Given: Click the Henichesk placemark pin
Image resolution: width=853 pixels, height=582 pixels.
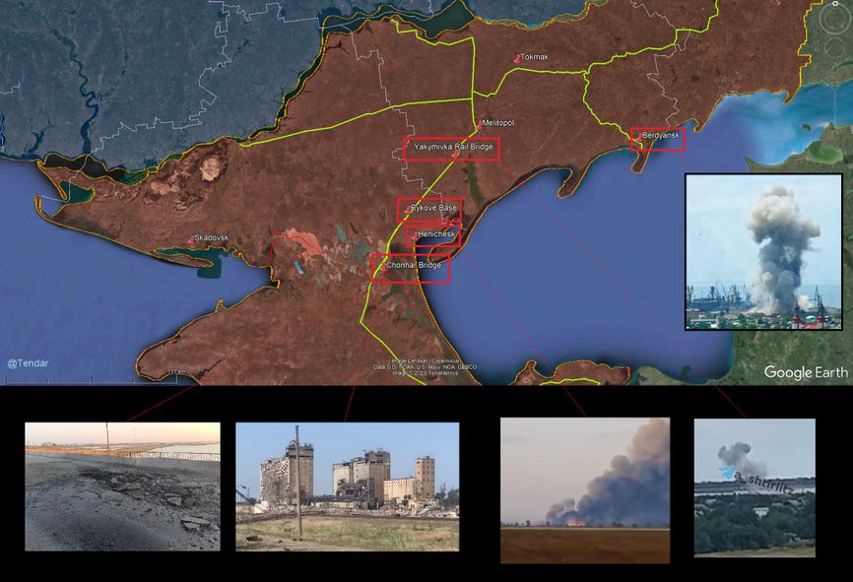Looking at the screenshot, I should click(415, 236).
